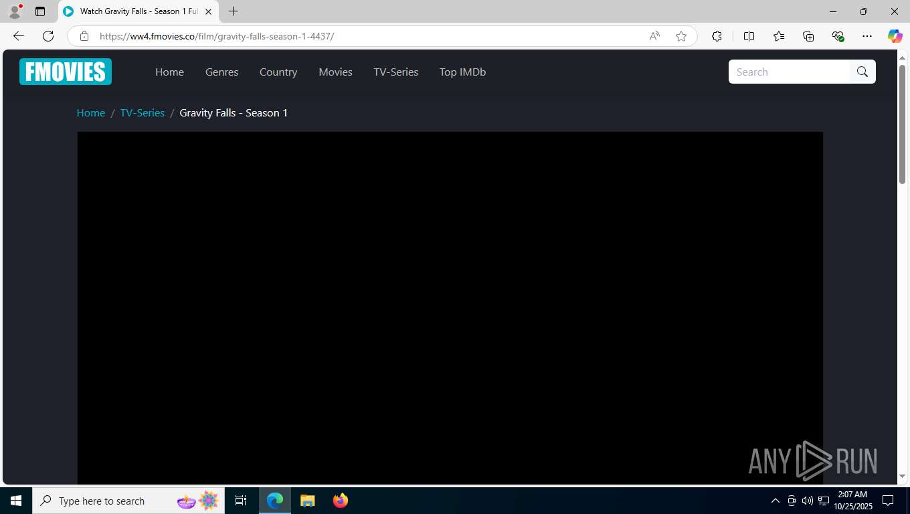Click the scrollbar up arrow
This screenshot has width=910, height=514.
[x=902, y=58]
